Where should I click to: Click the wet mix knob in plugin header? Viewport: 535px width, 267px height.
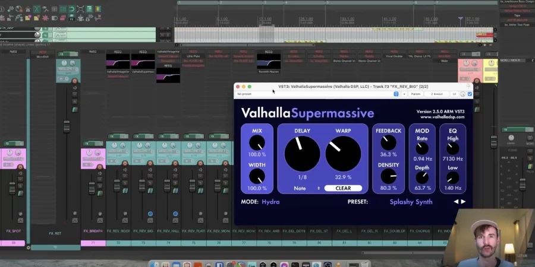pos(462,94)
